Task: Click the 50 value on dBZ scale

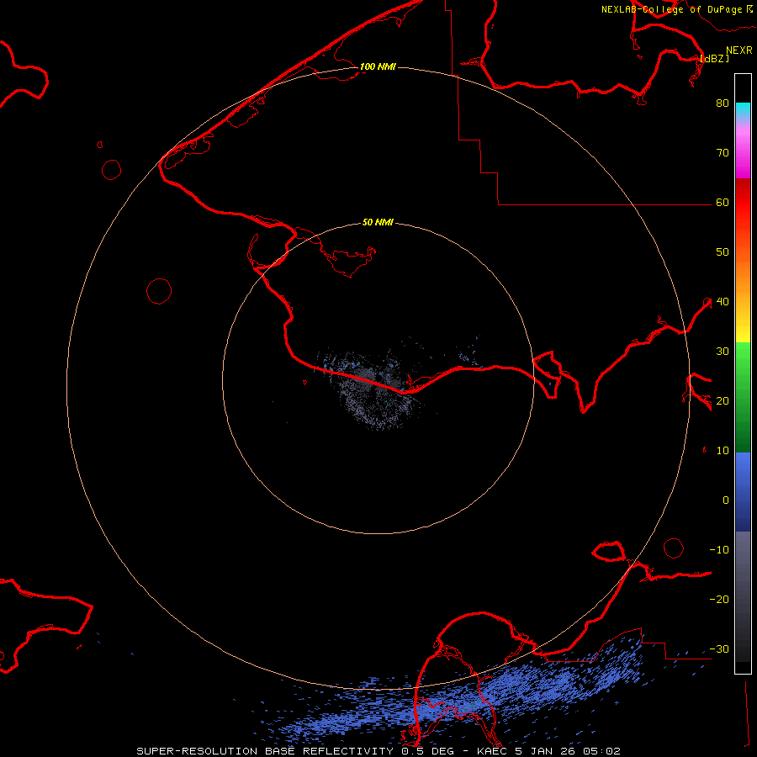Action: [x=723, y=252]
